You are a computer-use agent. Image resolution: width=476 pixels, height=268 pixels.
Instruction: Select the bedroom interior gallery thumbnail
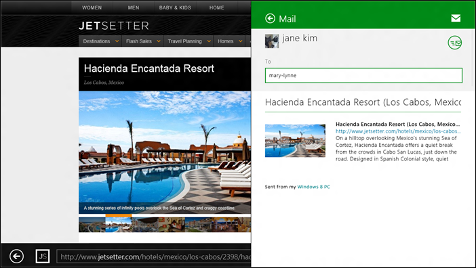172,225
